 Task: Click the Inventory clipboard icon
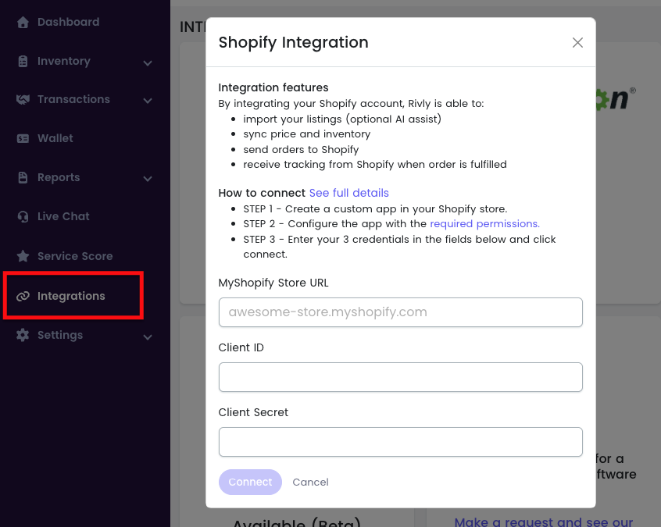23,61
